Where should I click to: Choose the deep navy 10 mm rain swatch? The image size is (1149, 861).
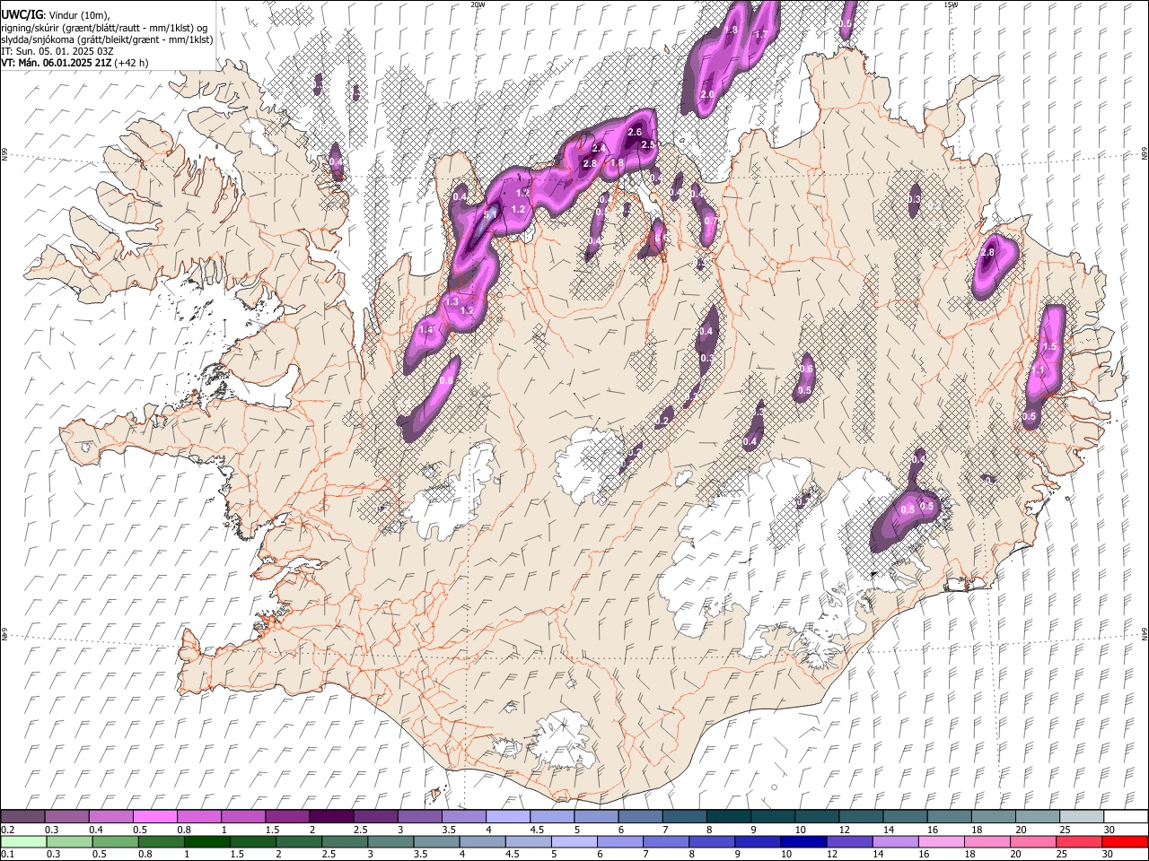pyautogui.click(x=802, y=841)
